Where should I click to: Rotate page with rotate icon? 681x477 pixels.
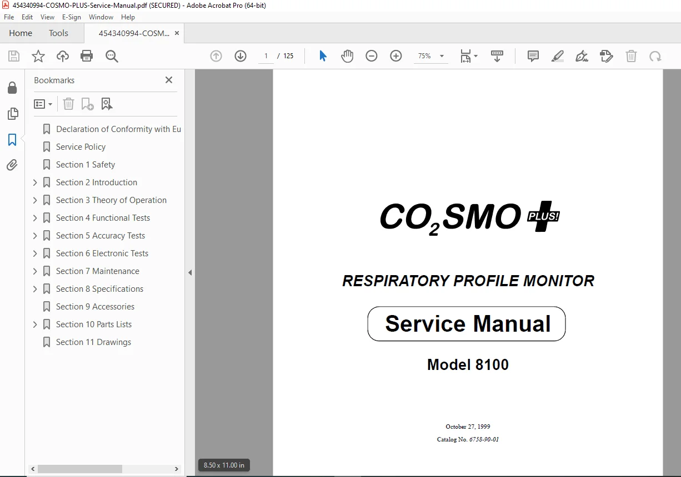point(655,56)
